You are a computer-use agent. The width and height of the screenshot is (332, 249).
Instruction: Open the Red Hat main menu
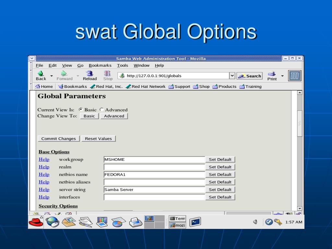point(36,222)
